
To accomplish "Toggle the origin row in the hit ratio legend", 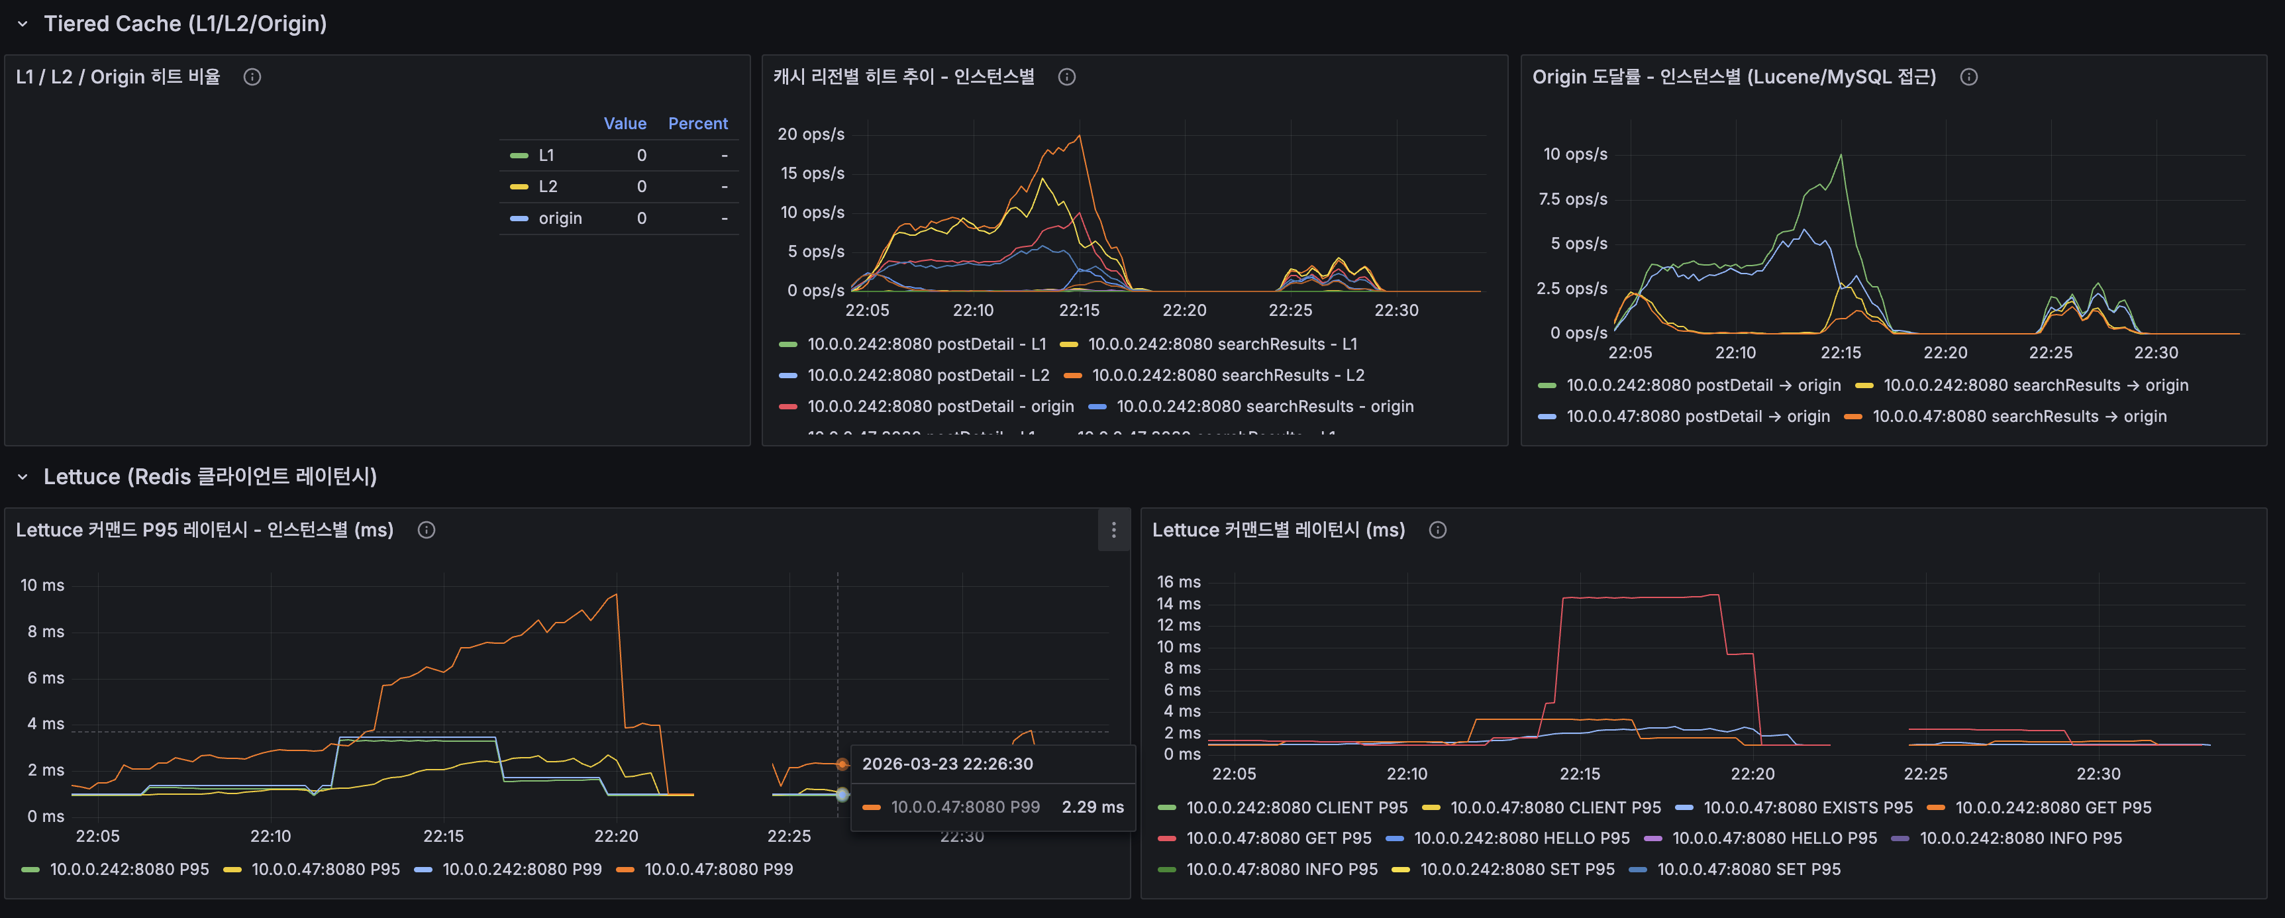I will click(x=560, y=217).
